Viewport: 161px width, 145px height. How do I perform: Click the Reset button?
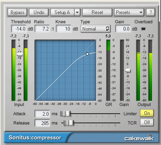97,12
